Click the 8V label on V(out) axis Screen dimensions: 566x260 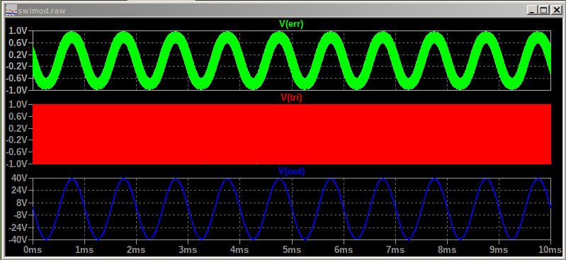pyautogui.click(x=22, y=203)
